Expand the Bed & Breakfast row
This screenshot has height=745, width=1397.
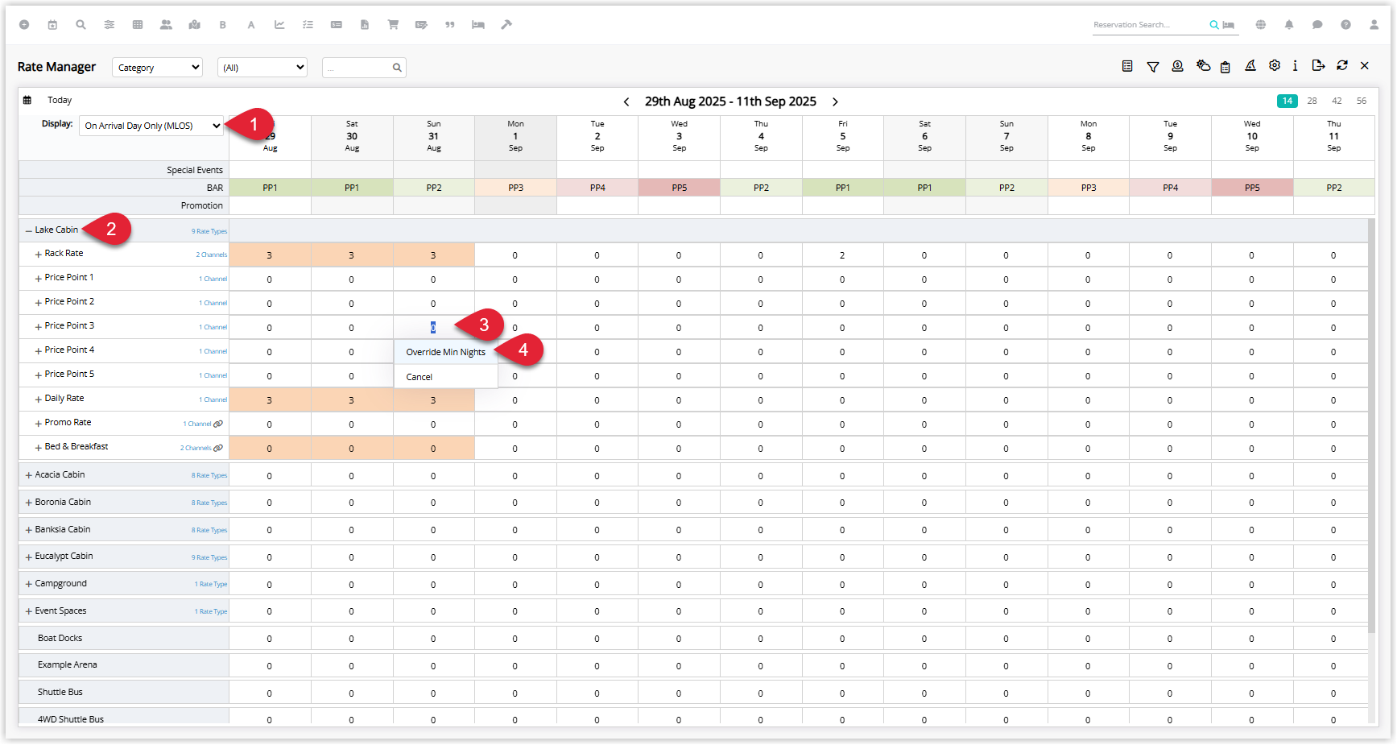38,448
